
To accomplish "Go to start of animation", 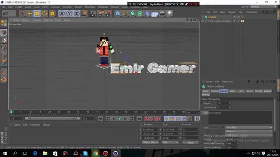I will point(101,119).
